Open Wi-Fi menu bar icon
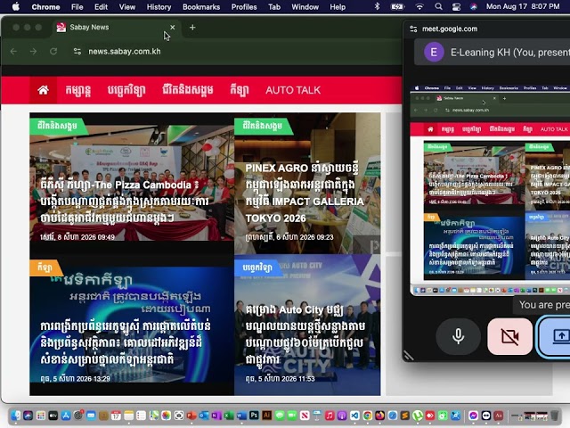 tap(419, 6)
